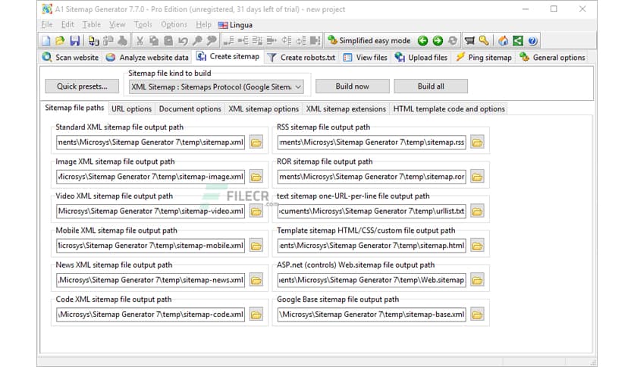Click the shopping cart purchase icon

pyautogui.click(x=469, y=41)
